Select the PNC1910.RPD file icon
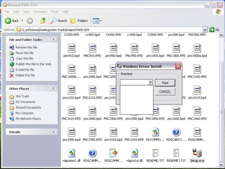This screenshot has width=225, height=169. tap(134, 132)
